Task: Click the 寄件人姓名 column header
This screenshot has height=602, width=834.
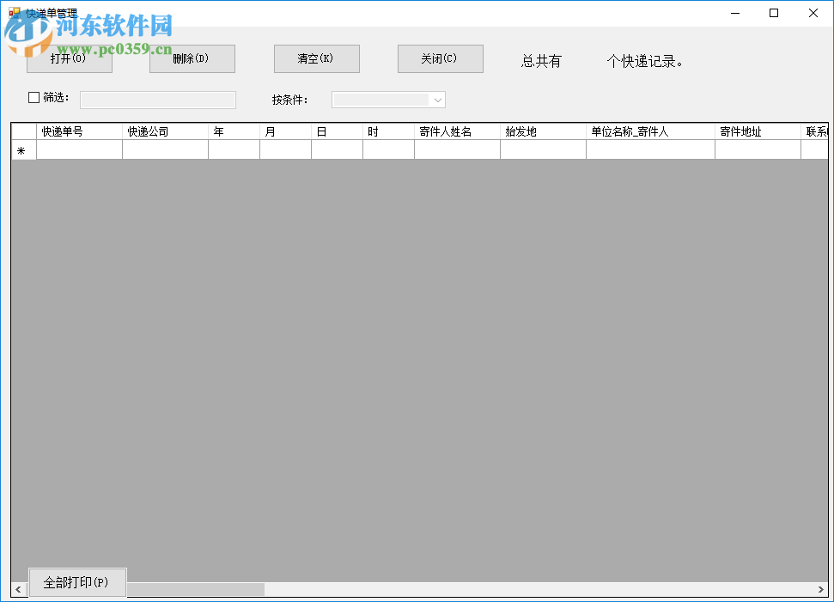Action: point(458,131)
